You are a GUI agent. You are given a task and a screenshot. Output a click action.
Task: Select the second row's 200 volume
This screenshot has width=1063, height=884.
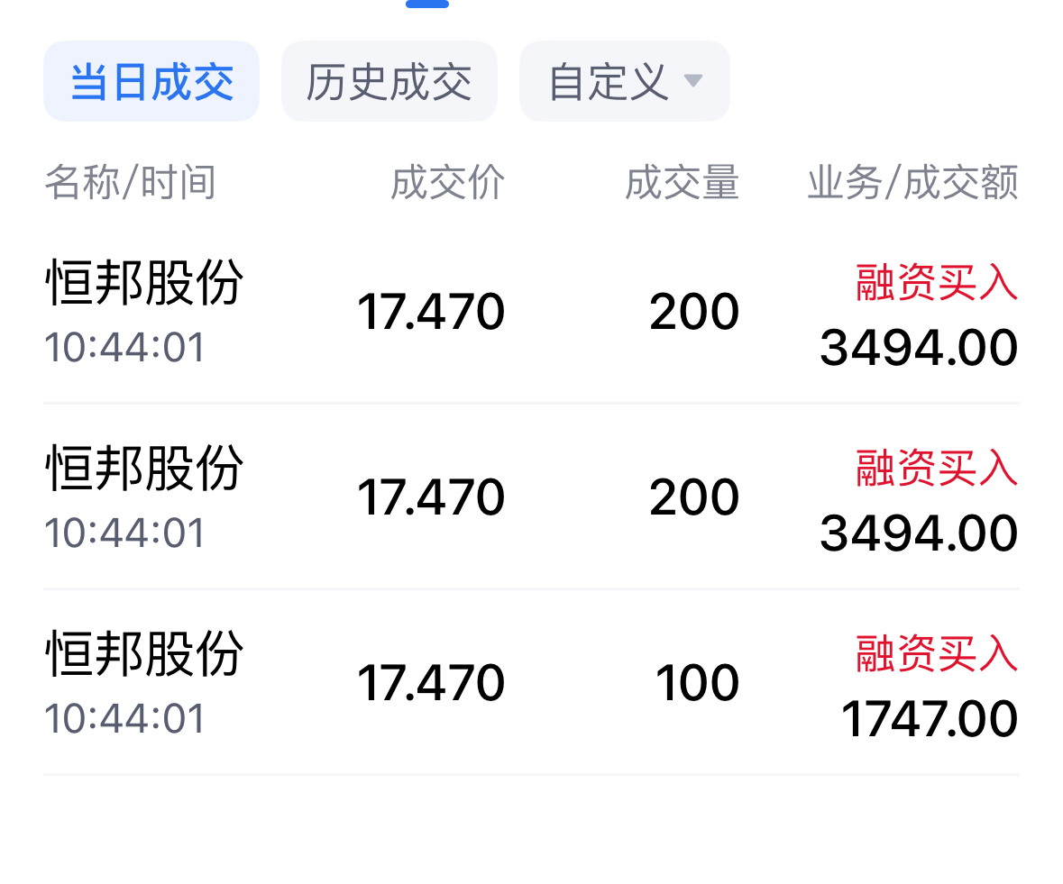pyautogui.click(x=694, y=497)
